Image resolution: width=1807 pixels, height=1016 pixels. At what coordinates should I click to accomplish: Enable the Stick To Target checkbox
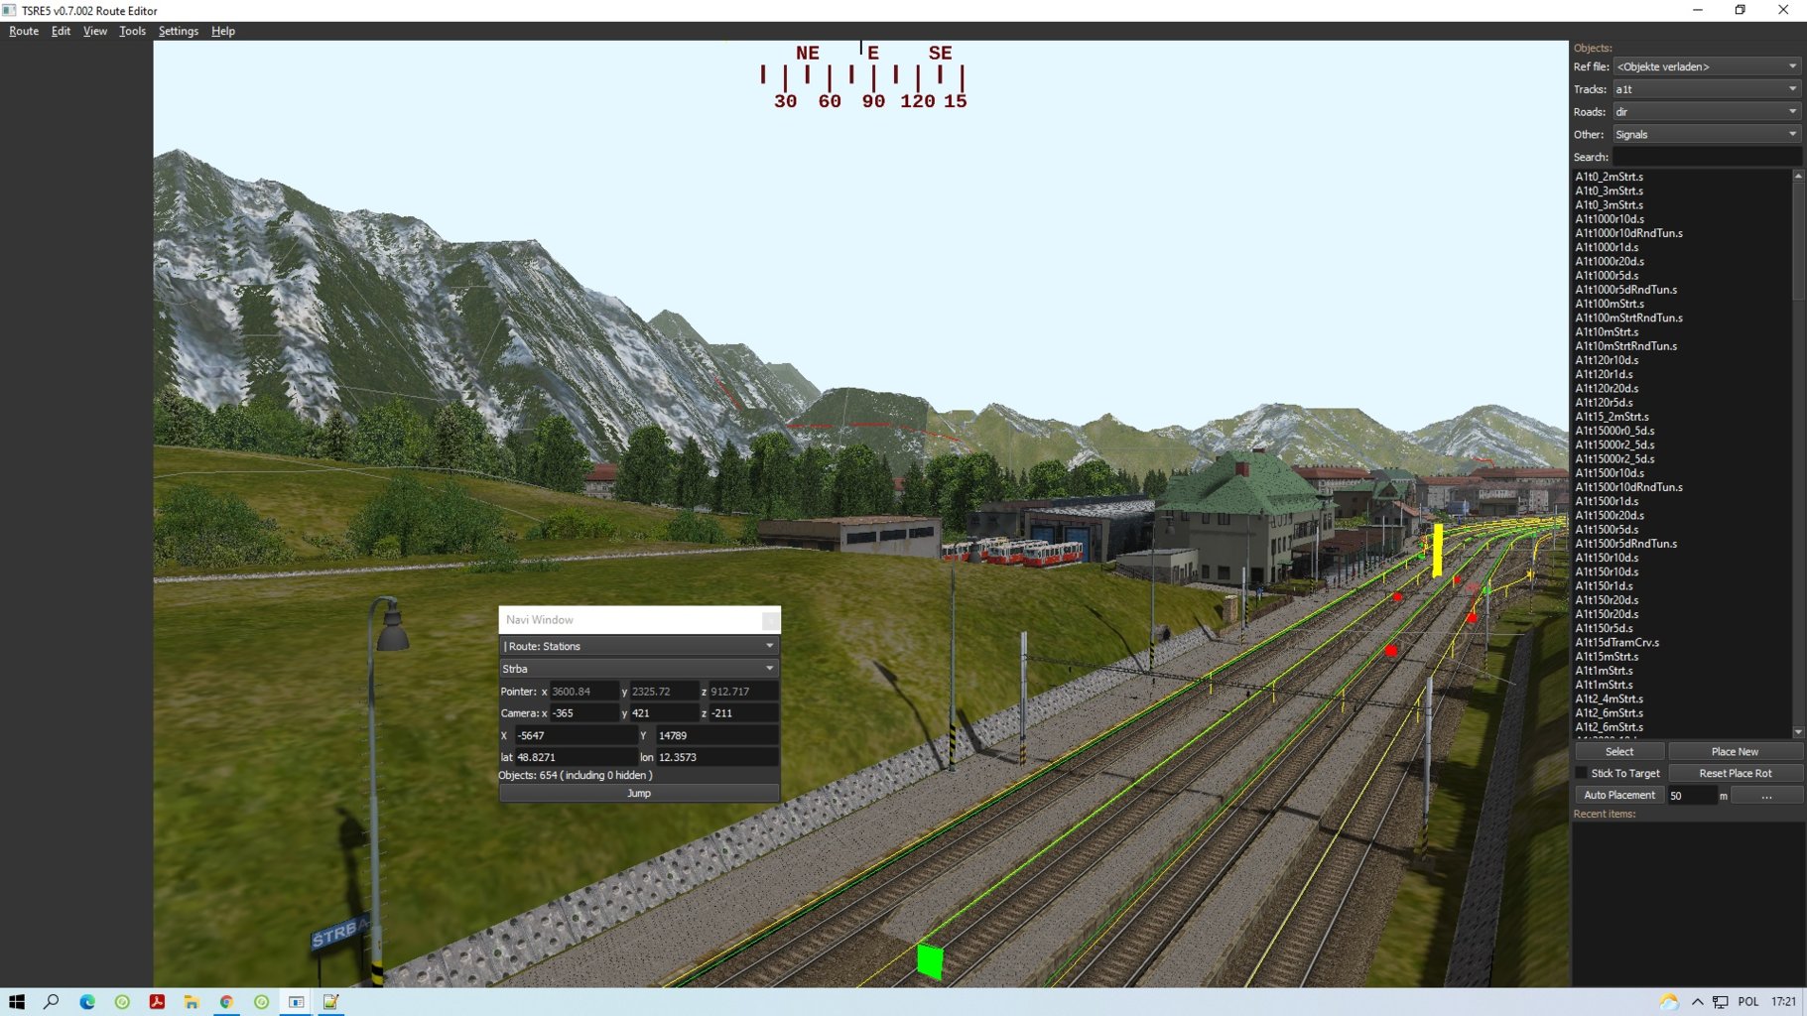(1582, 773)
